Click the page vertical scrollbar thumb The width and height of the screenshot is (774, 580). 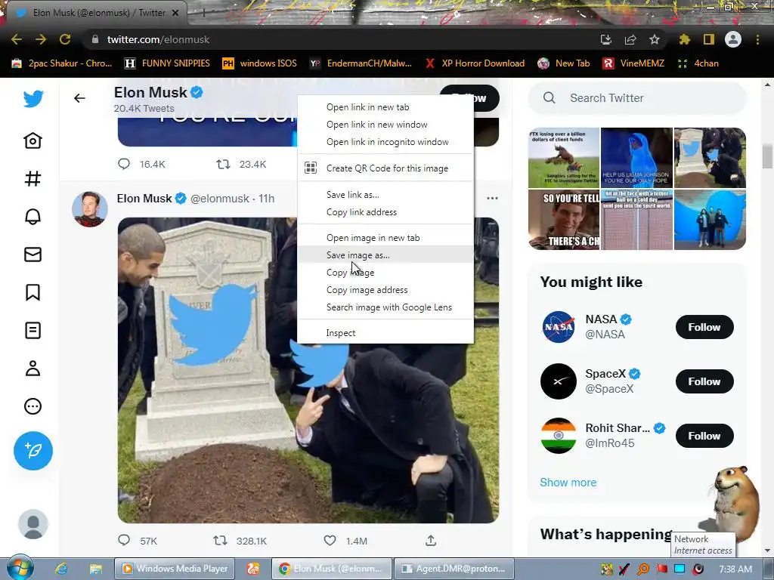click(767, 156)
